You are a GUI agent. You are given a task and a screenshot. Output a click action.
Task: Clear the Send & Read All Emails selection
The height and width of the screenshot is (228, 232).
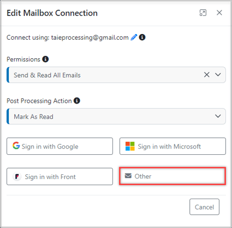pos(207,75)
